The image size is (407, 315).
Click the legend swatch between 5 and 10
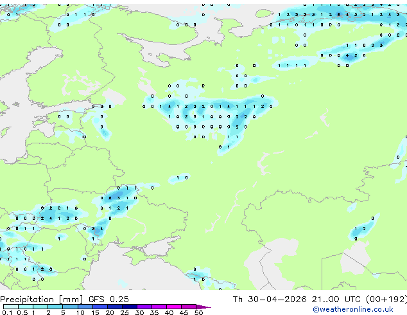pyautogui.click(x=70, y=307)
